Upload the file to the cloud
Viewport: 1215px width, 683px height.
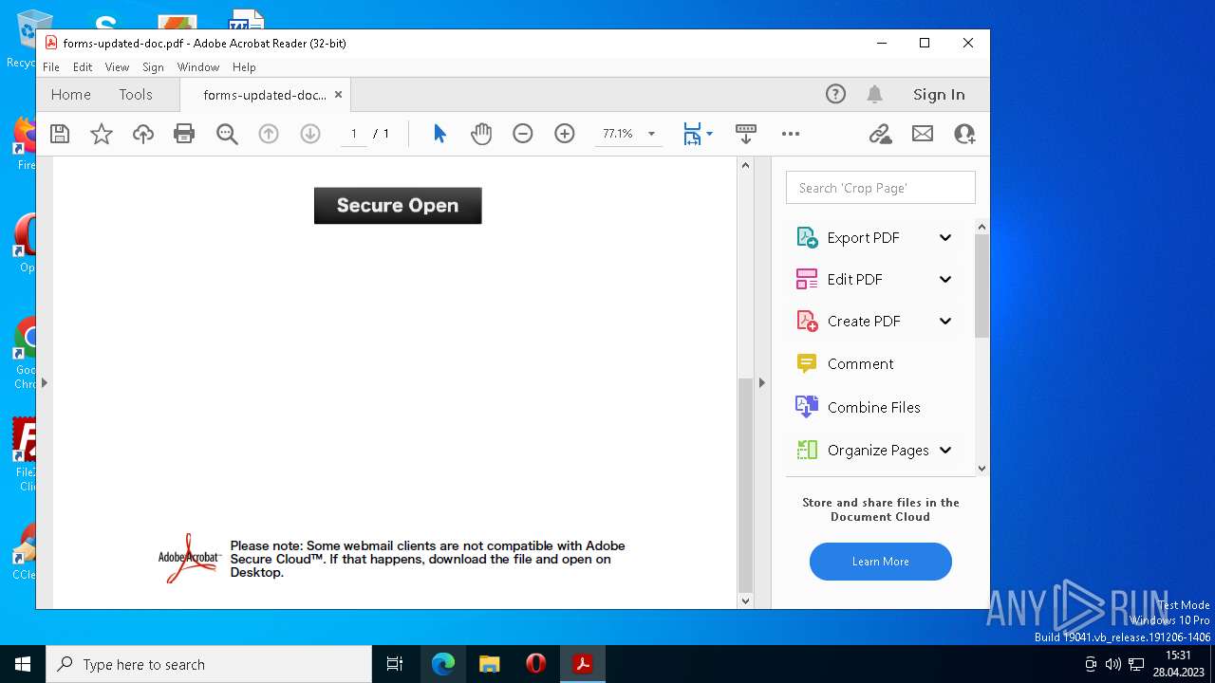[143, 134]
